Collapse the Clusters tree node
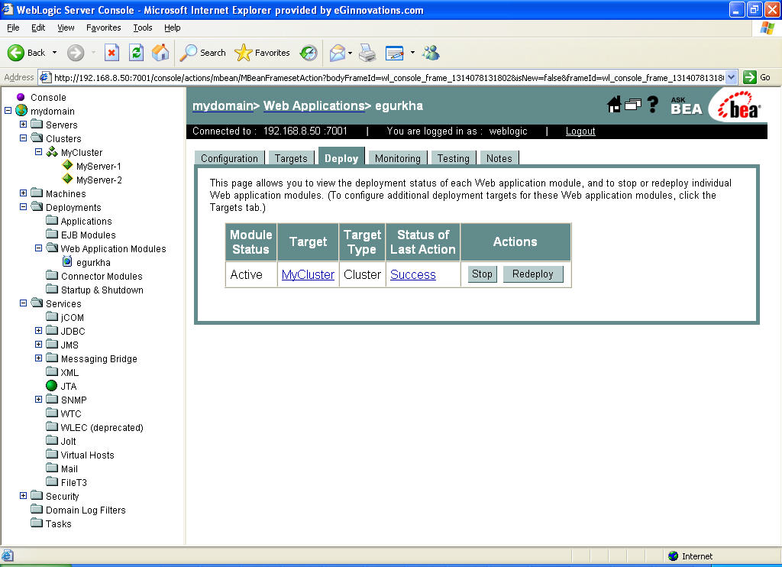782x567 pixels. [x=23, y=138]
